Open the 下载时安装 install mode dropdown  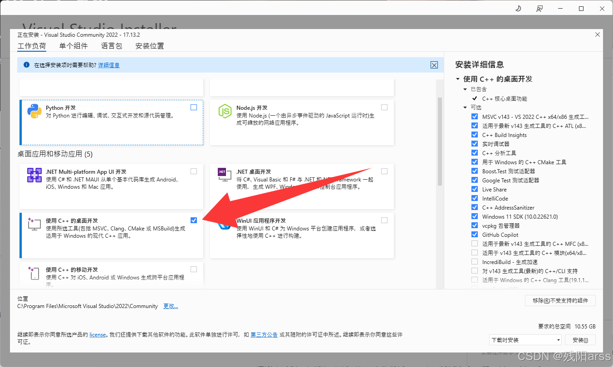525,340
